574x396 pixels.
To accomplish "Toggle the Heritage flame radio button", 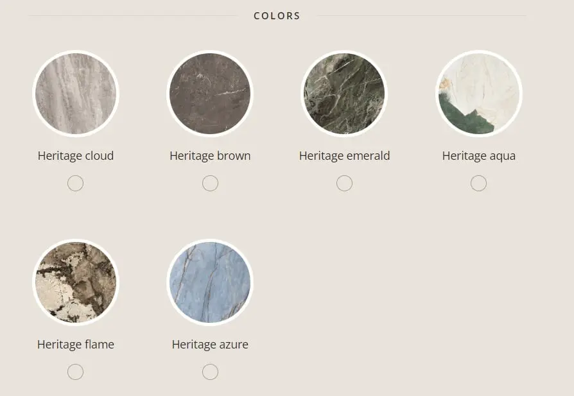I will (76, 372).
